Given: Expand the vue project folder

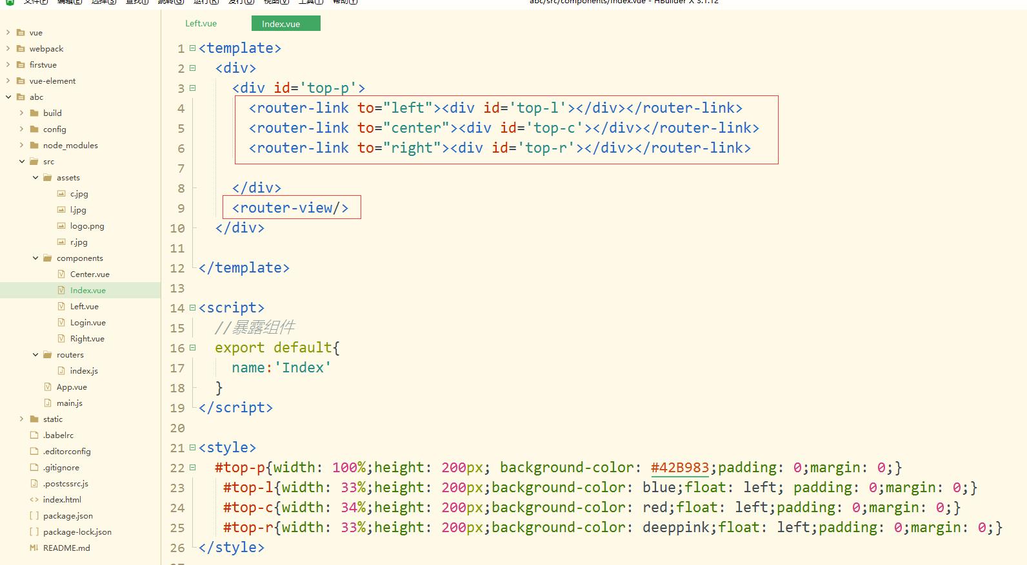Looking at the screenshot, I should pyautogui.click(x=8, y=32).
